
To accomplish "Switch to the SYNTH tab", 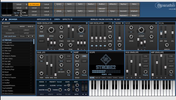I will pyautogui.click(x=57, y=19).
